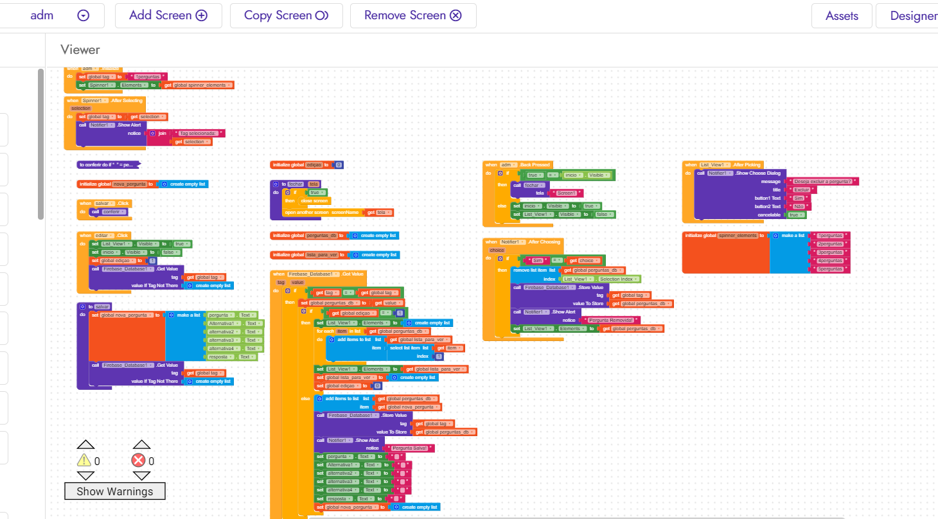Click the spinner_elements variable name field

(738, 236)
